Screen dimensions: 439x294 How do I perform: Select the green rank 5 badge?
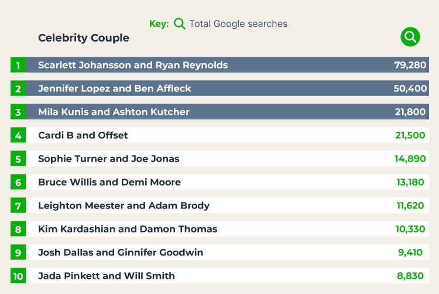(18, 159)
